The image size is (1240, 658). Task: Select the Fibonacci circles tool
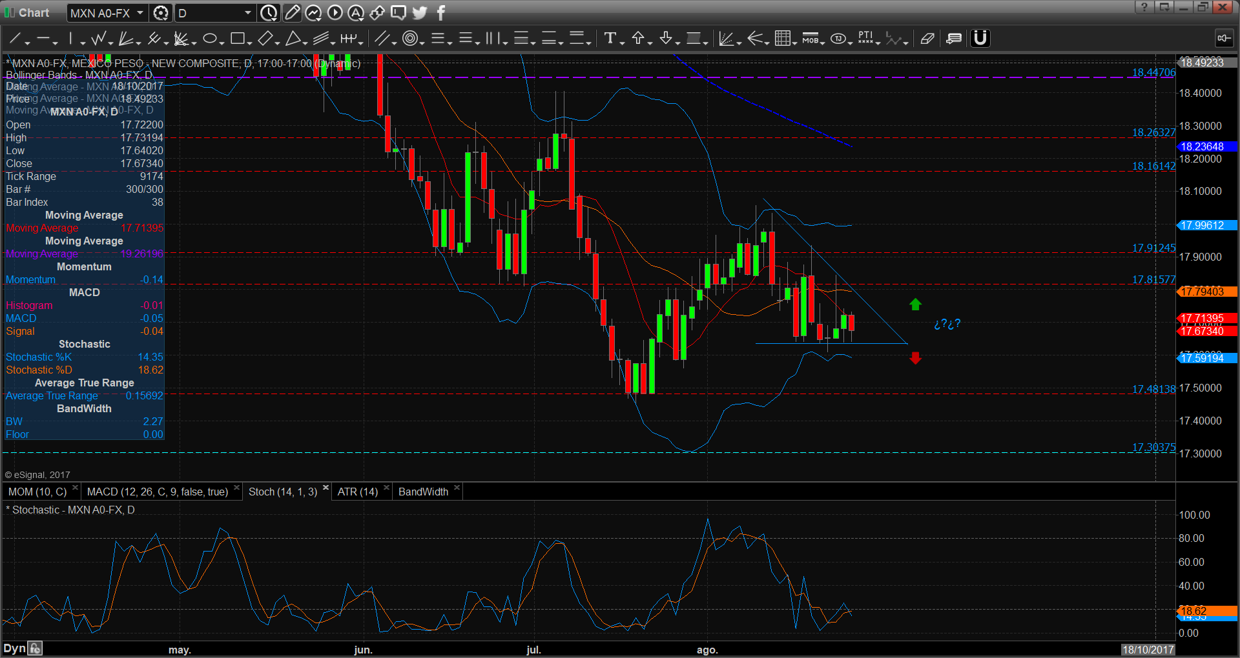tap(409, 39)
